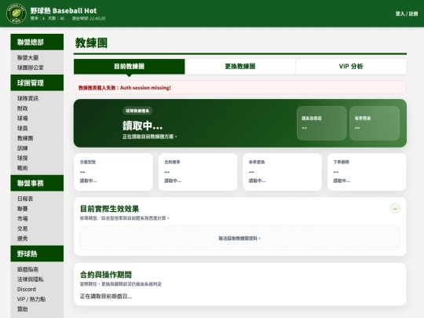Image resolution: width=424 pixels, height=318 pixels.
Task: Click the 方案型態 info card
Action: [113, 172]
